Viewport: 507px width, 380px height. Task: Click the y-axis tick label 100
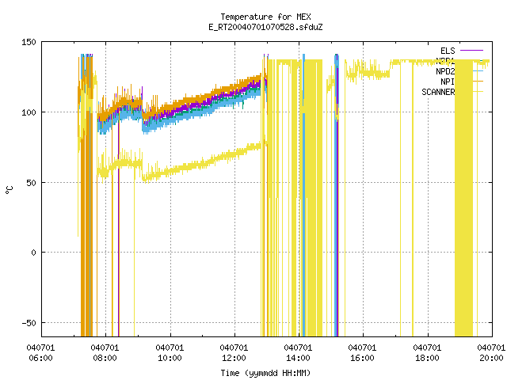coord(29,112)
